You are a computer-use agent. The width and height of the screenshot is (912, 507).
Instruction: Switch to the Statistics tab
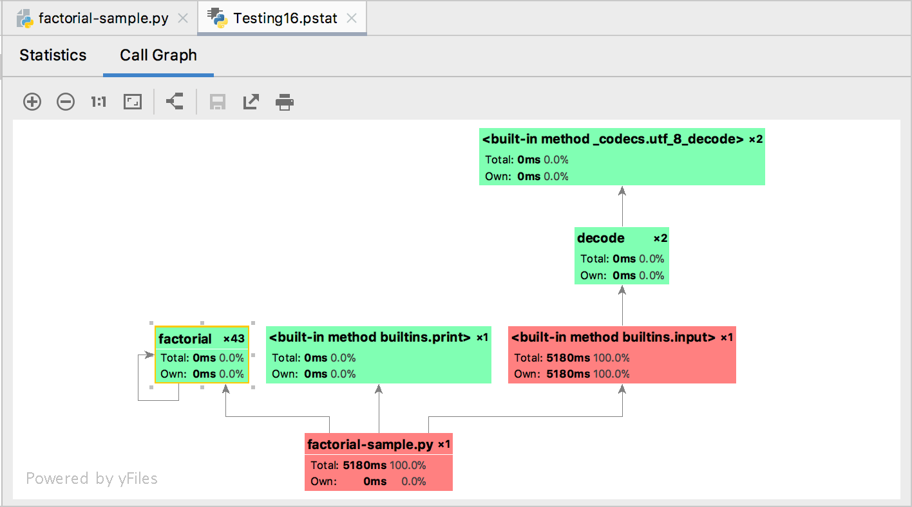[53, 55]
